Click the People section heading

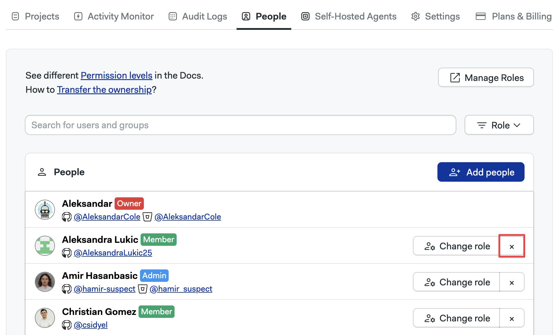click(x=69, y=172)
